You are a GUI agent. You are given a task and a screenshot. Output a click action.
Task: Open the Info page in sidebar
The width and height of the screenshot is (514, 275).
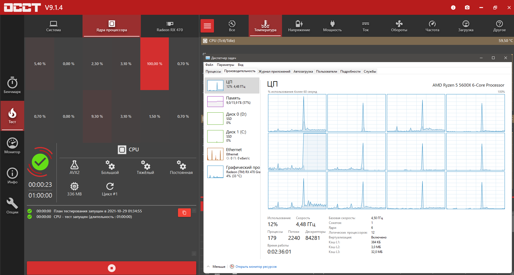coord(12,176)
